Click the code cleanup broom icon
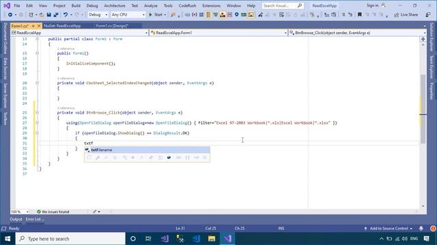The image size is (437, 245). 94,212
